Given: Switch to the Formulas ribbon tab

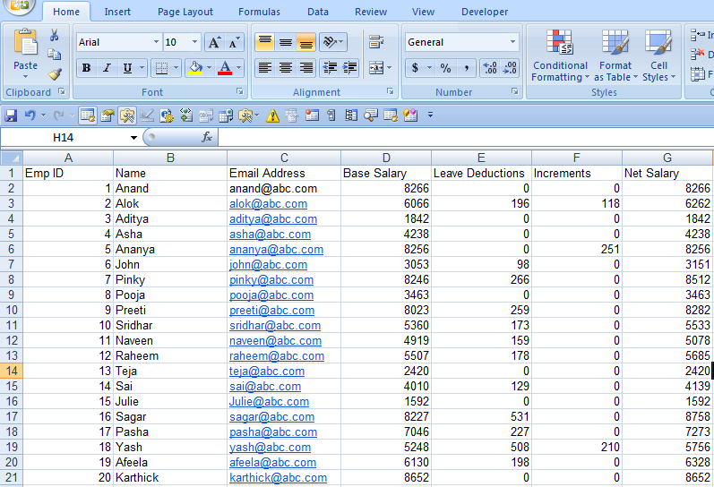Looking at the screenshot, I should click(259, 12).
